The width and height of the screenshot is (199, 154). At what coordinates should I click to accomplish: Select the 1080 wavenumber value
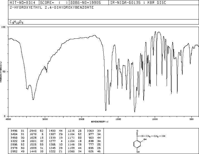point(71,151)
